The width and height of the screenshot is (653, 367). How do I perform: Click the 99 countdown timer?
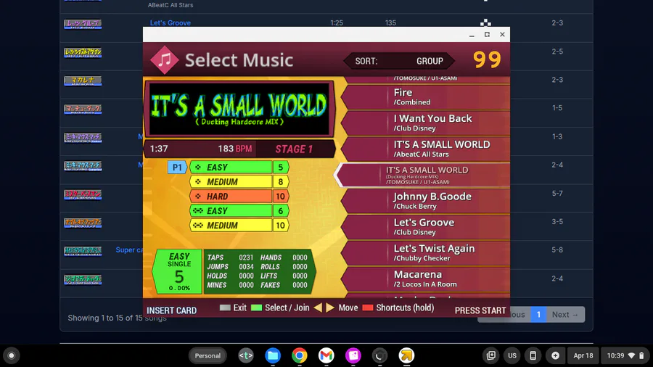coord(487,59)
